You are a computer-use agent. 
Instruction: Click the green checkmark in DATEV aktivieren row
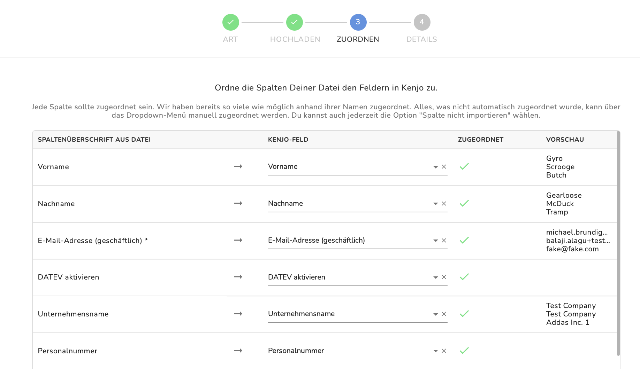pos(464,277)
